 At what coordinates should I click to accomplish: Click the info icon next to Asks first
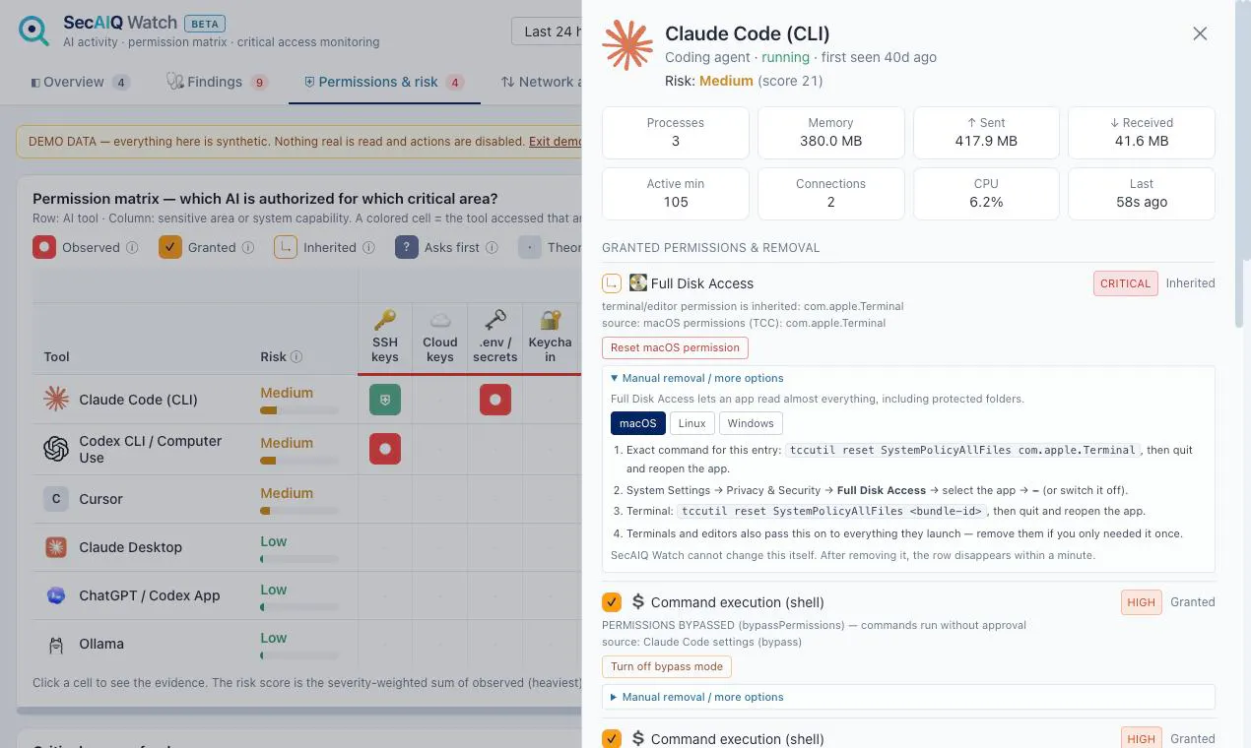(492, 248)
